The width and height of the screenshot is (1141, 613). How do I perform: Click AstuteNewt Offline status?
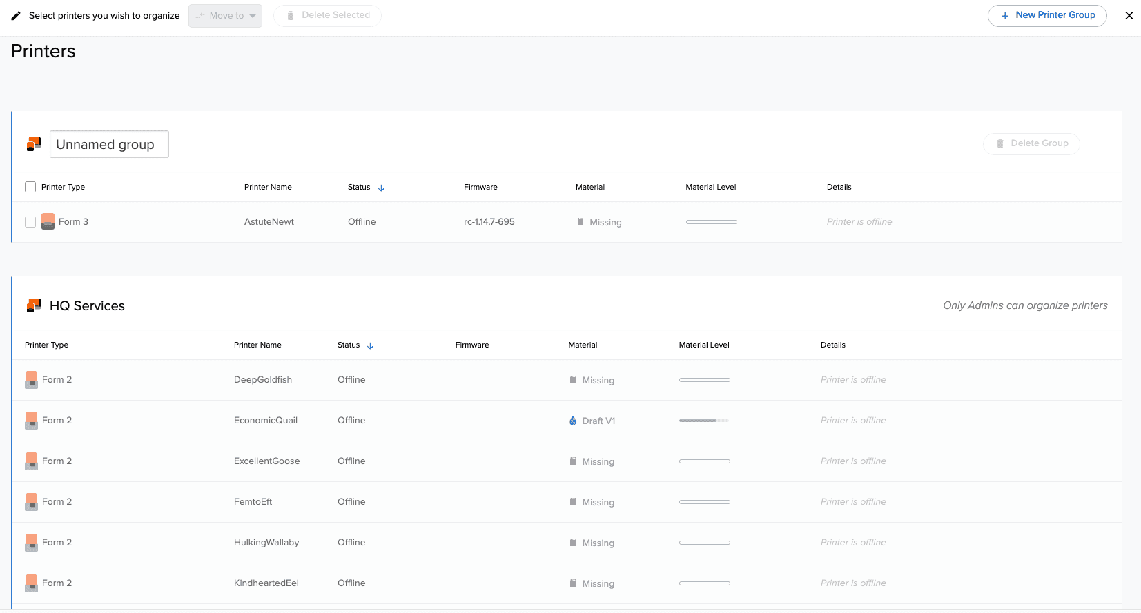pyautogui.click(x=362, y=221)
